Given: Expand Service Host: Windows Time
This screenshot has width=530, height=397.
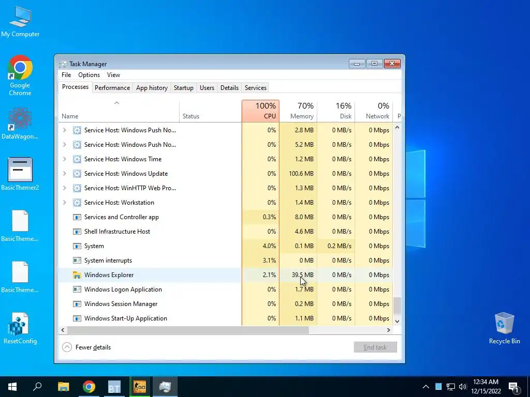Looking at the screenshot, I should point(65,159).
